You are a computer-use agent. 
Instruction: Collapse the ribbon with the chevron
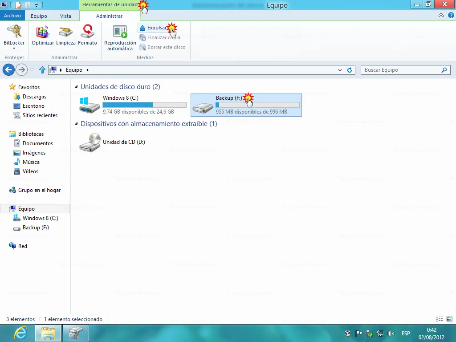click(441, 16)
